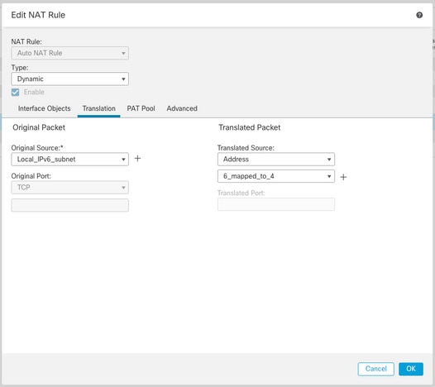This screenshot has width=435, height=387.
Task: Click the Original Port number input field
Action: tap(70, 205)
